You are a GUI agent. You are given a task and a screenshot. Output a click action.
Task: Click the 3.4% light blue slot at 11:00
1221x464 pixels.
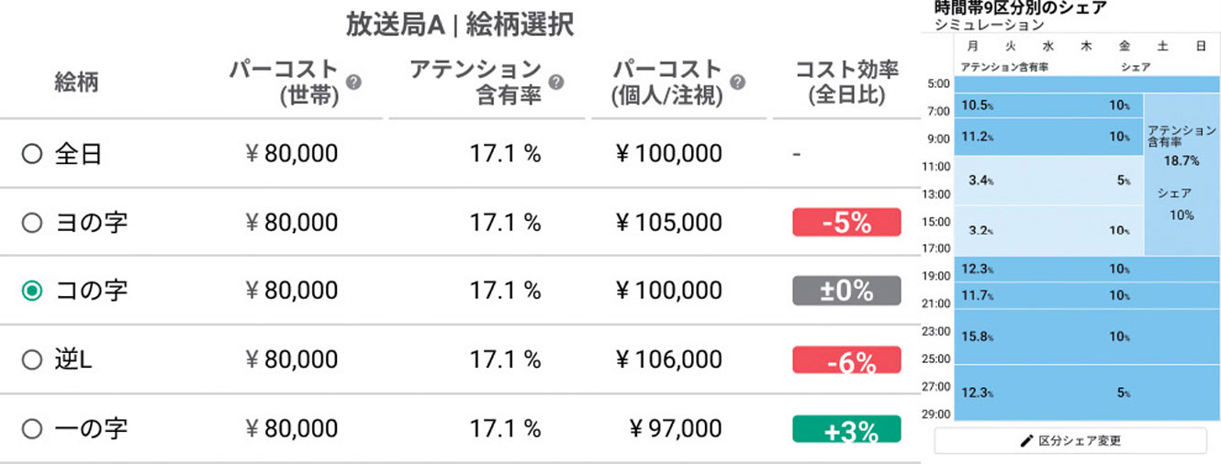tap(1049, 181)
